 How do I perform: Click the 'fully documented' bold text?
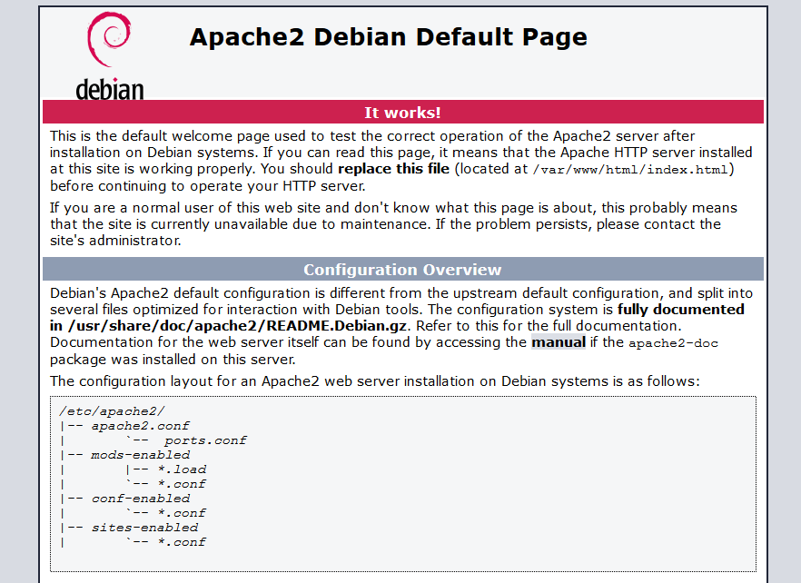680,309
